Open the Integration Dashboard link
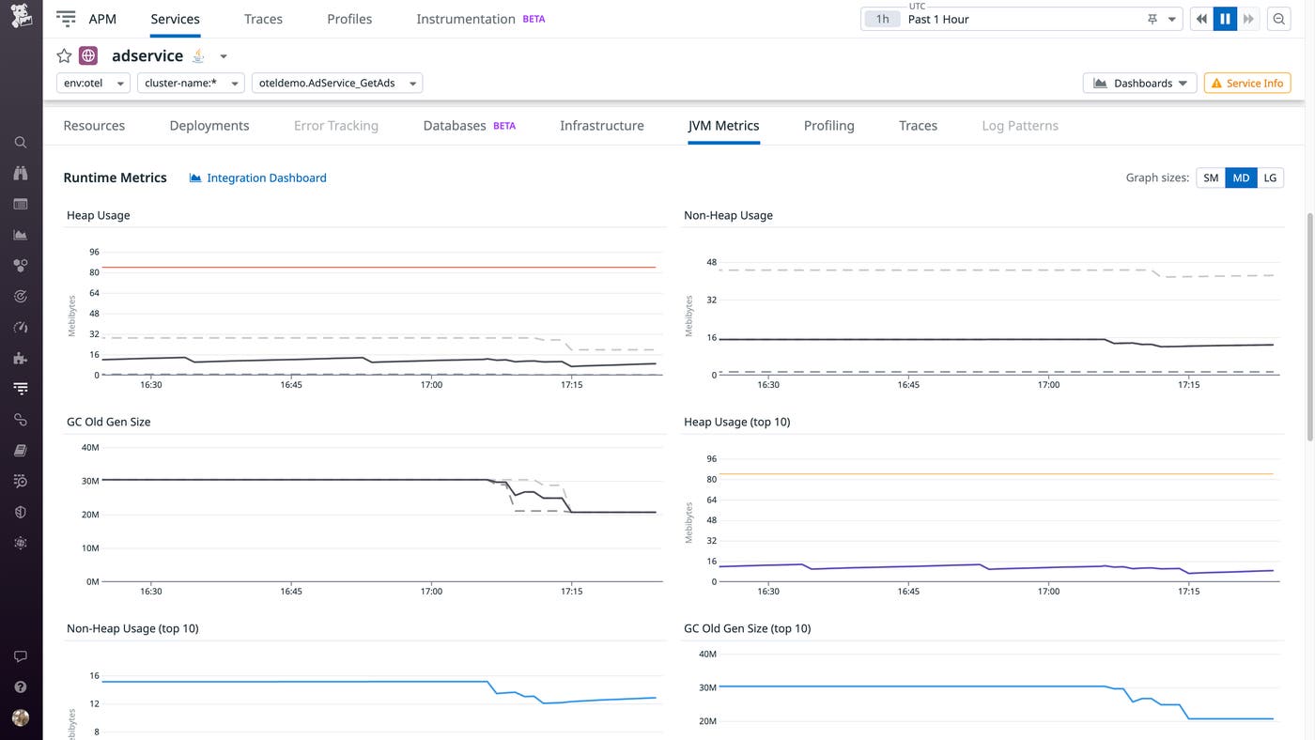Viewport: 1315px width, 740px height. (x=264, y=177)
